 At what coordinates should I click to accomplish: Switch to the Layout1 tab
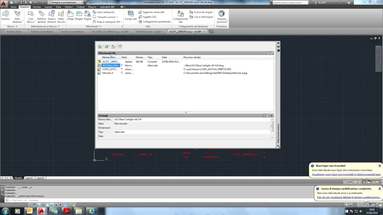[29, 178]
